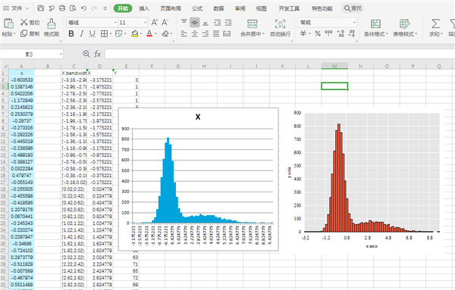Toggle the highlighted vertical middle align
The width and height of the screenshot is (455, 290).
click(194, 22)
